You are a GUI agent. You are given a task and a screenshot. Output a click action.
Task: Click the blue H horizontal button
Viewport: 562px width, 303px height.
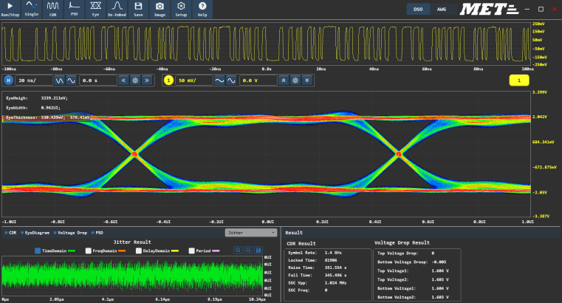[x=9, y=80]
